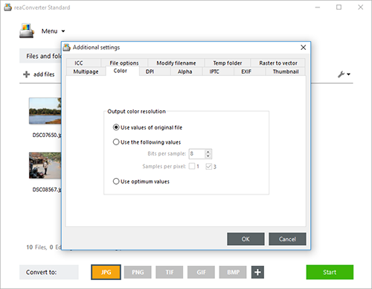This screenshot has height=289, width=372.
Task: Click the green Start button
Action: click(330, 272)
